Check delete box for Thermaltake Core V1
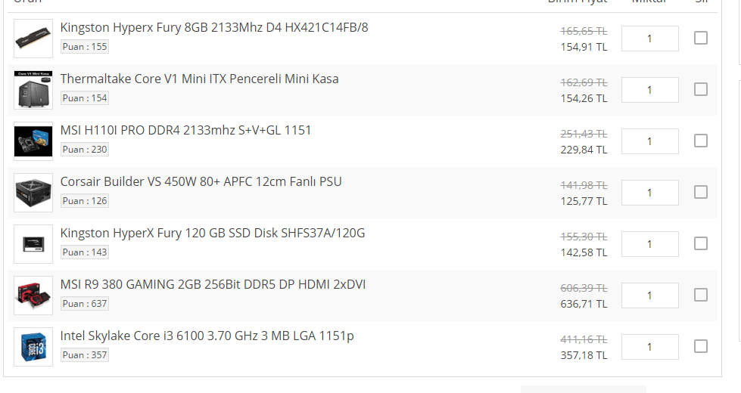Image resolution: width=741 pixels, height=393 pixels. 701,89
